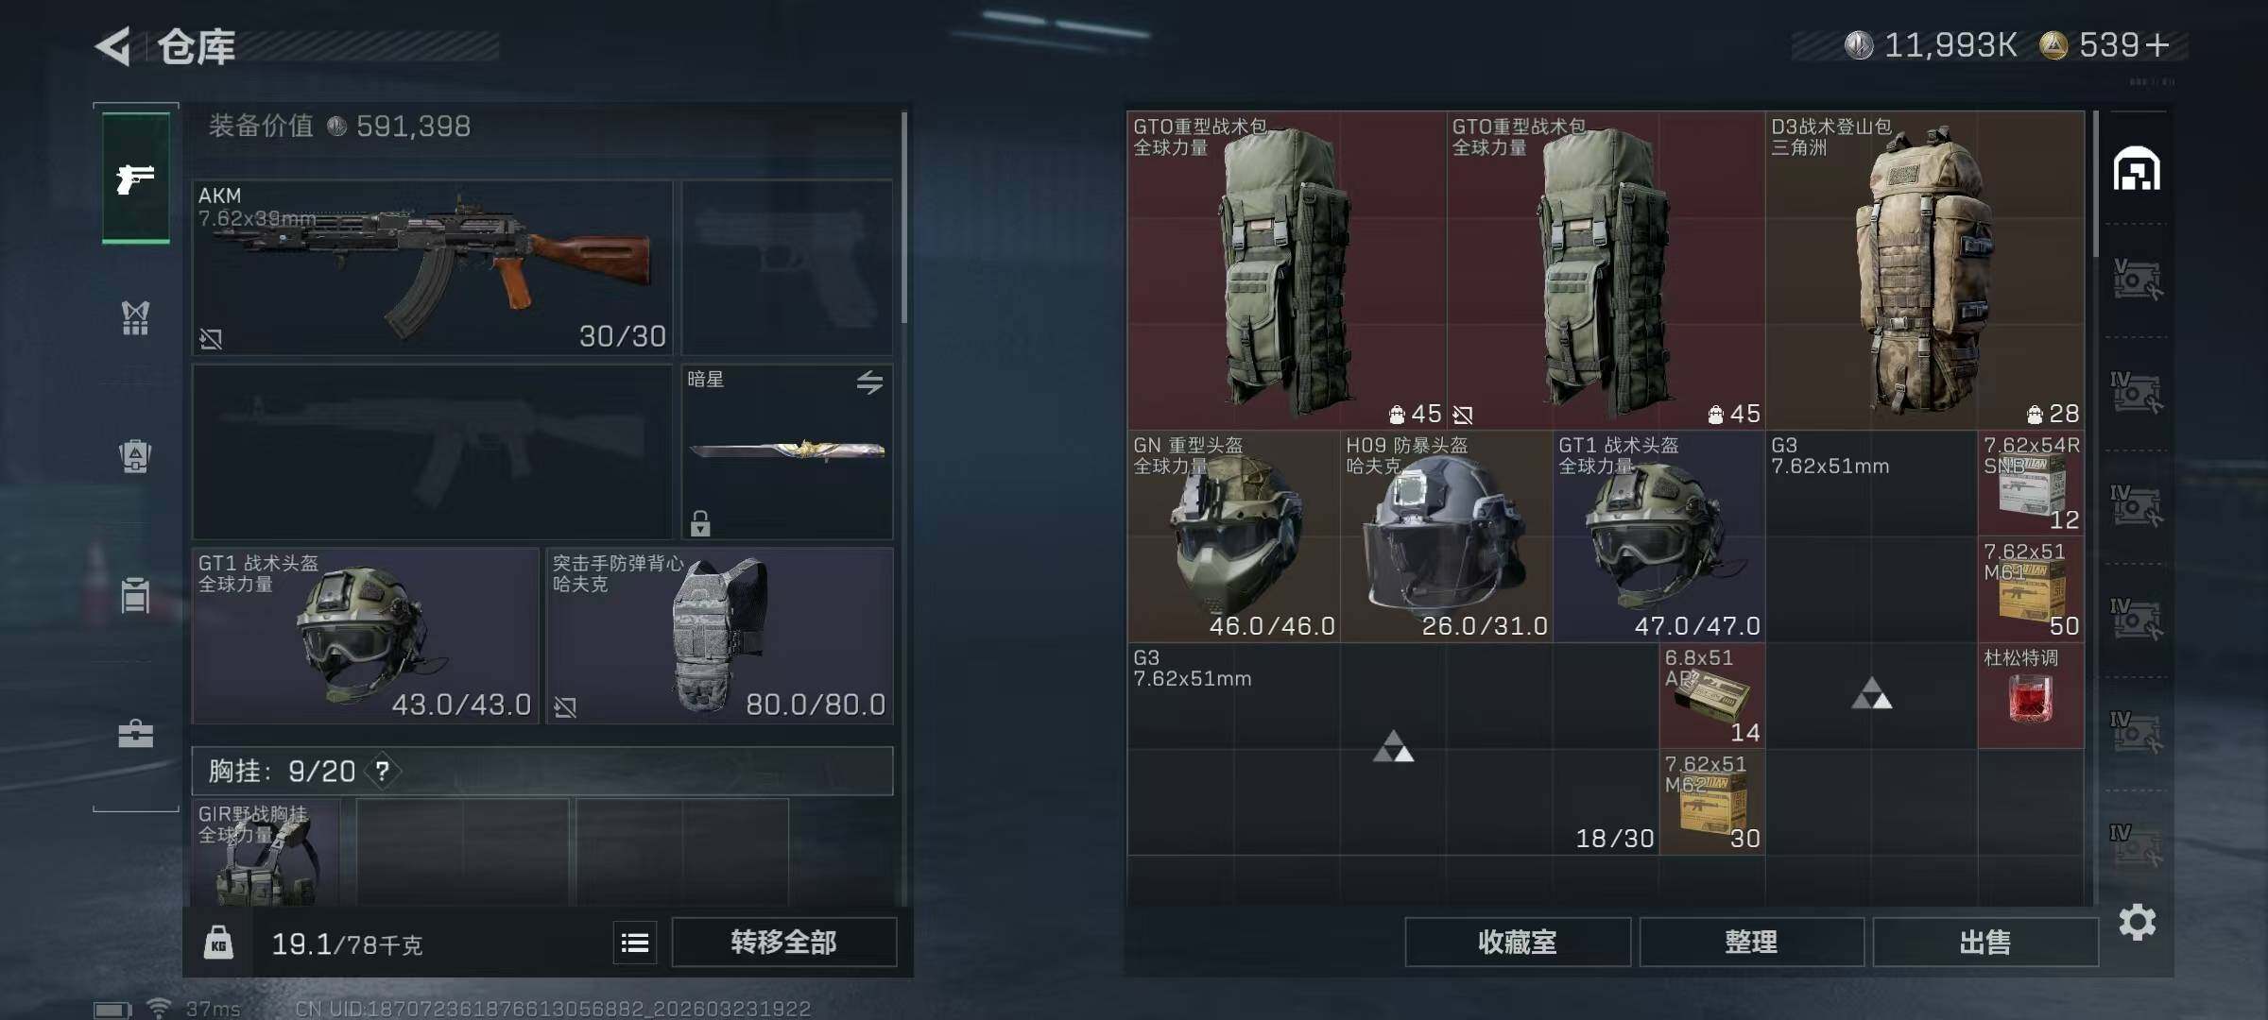The height and width of the screenshot is (1020, 2268).
Task: Open the vest gear sidebar icon
Action: 135,317
